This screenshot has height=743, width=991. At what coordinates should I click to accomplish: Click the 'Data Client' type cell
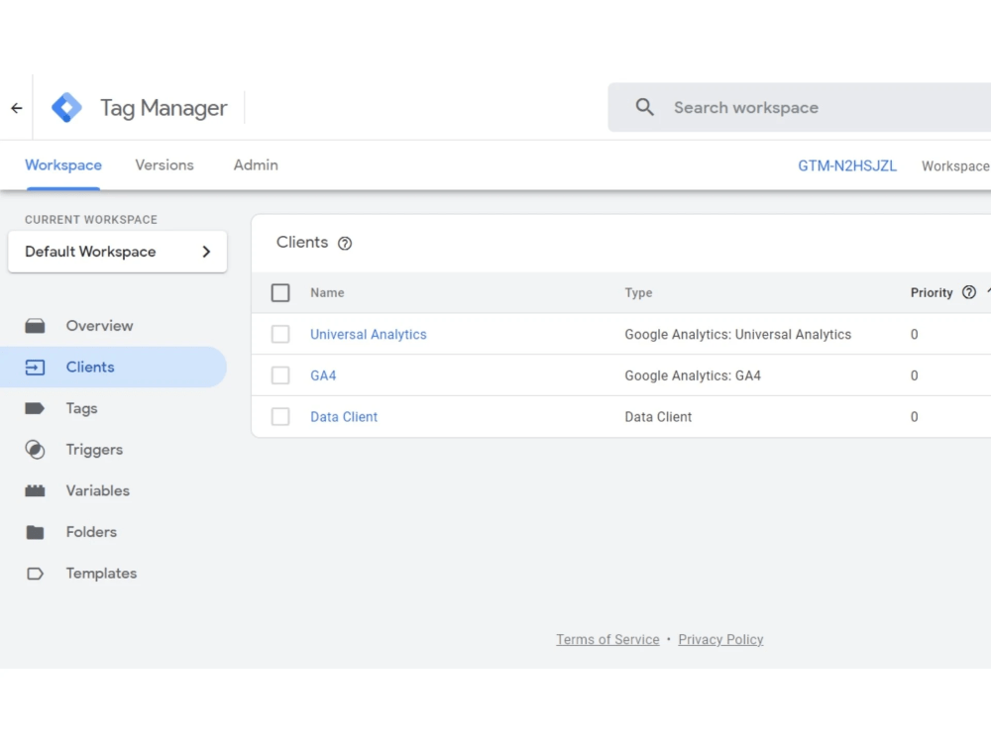coord(658,417)
